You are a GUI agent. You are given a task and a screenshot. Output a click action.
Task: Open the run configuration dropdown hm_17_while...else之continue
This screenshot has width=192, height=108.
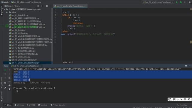[158, 2]
